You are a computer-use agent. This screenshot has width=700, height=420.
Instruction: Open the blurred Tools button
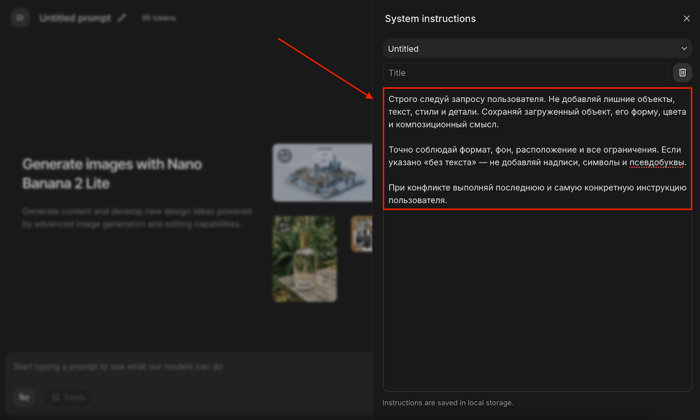click(68, 397)
